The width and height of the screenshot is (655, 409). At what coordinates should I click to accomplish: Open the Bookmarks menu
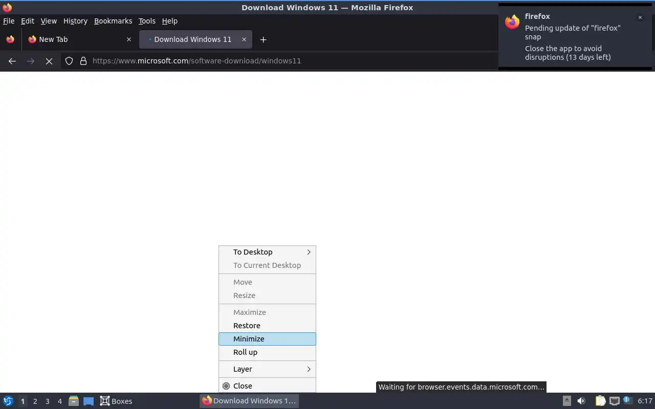pyautogui.click(x=113, y=21)
